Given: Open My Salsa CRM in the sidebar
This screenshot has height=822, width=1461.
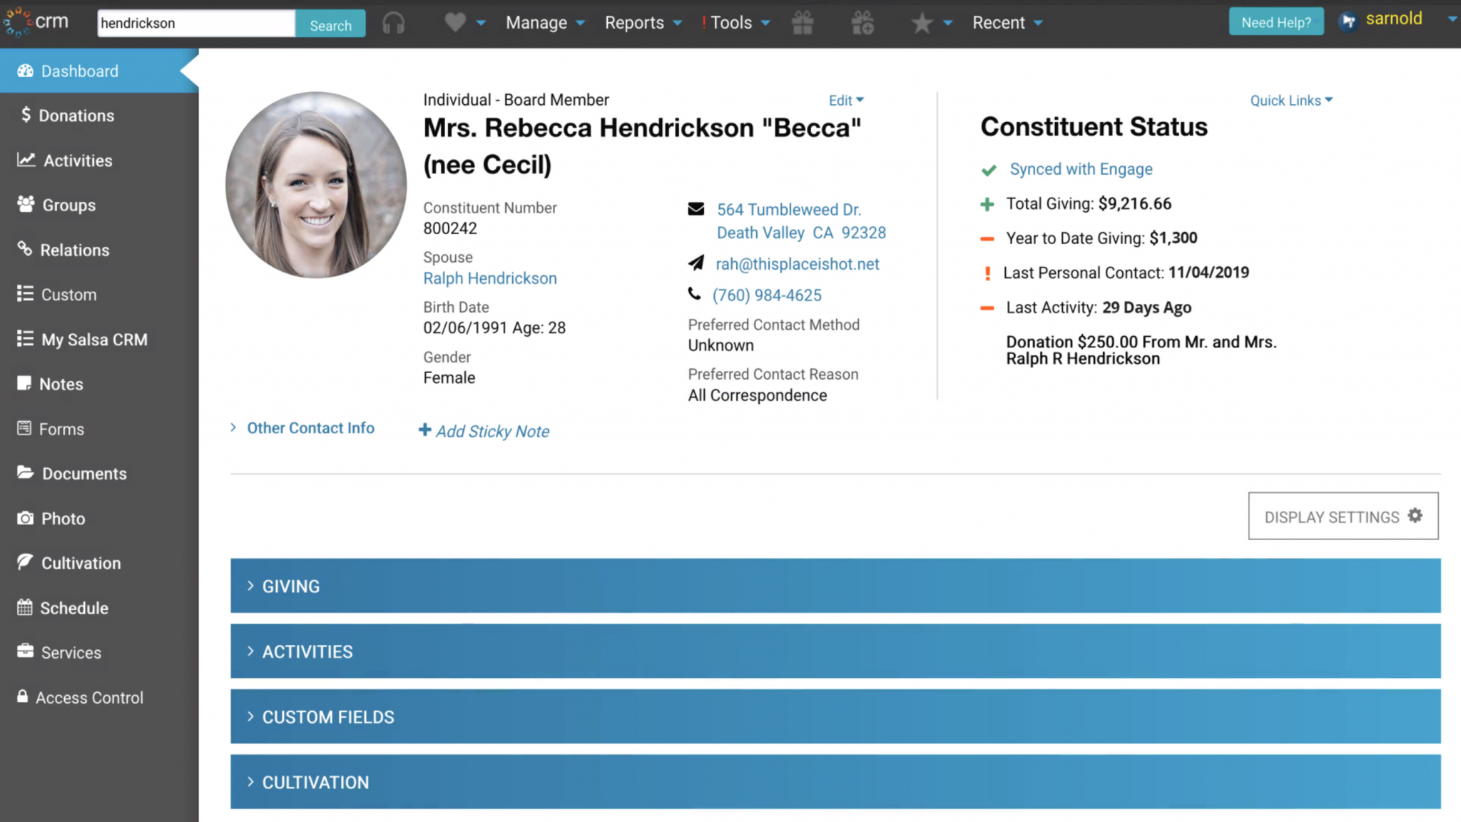Looking at the screenshot, I should [99, 340].
